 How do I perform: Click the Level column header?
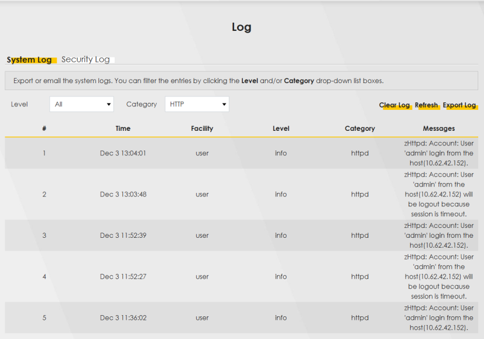click(x=281, y=129)
